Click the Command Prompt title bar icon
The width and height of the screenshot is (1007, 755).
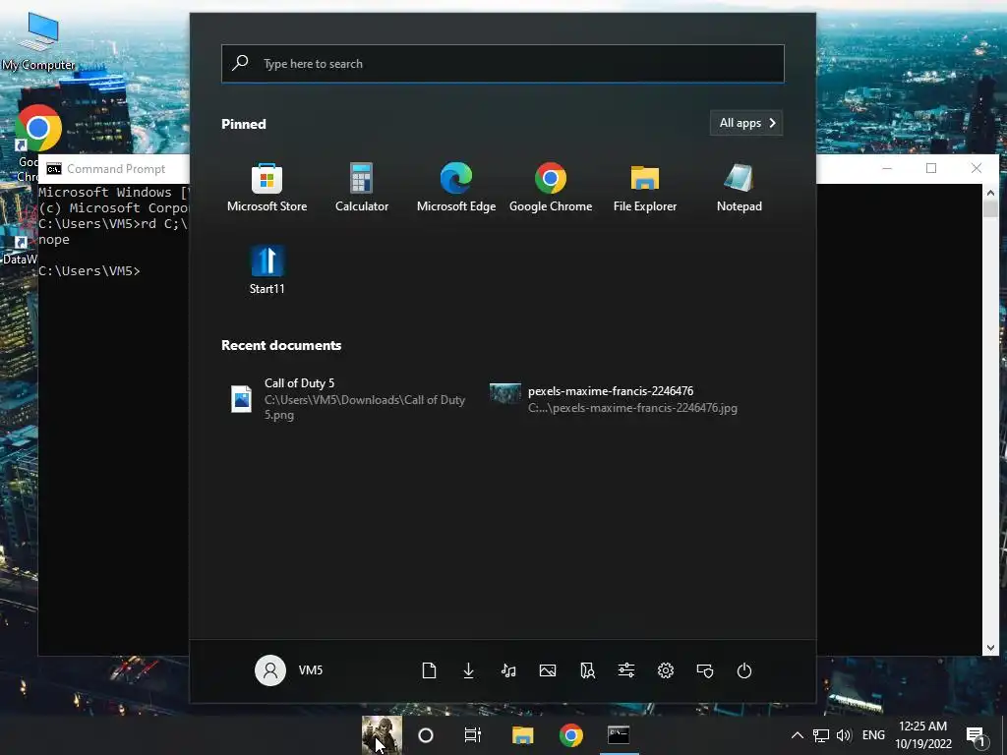point(54,169)
